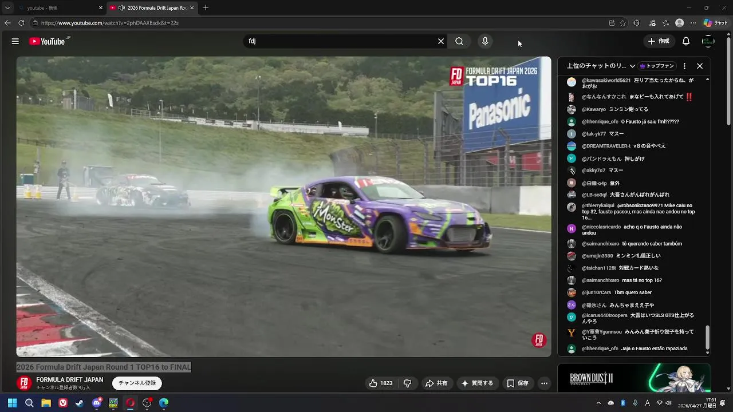Go back with the browser back arrow
This screenshot has height=412, width=733.
tap(7, 23)
